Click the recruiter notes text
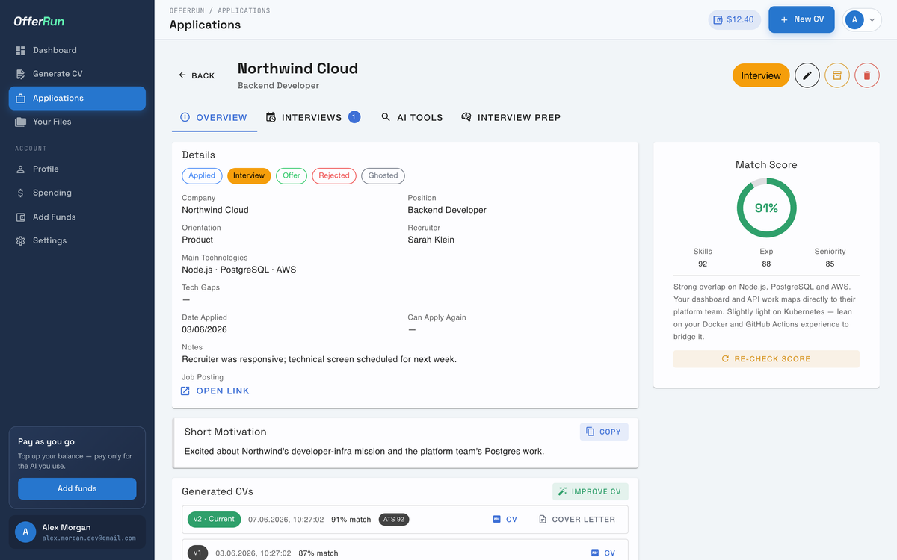 [319, 359]
